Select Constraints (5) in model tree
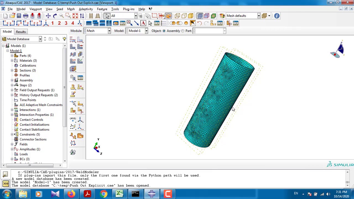The image size is (354, 199). [30, 134]
